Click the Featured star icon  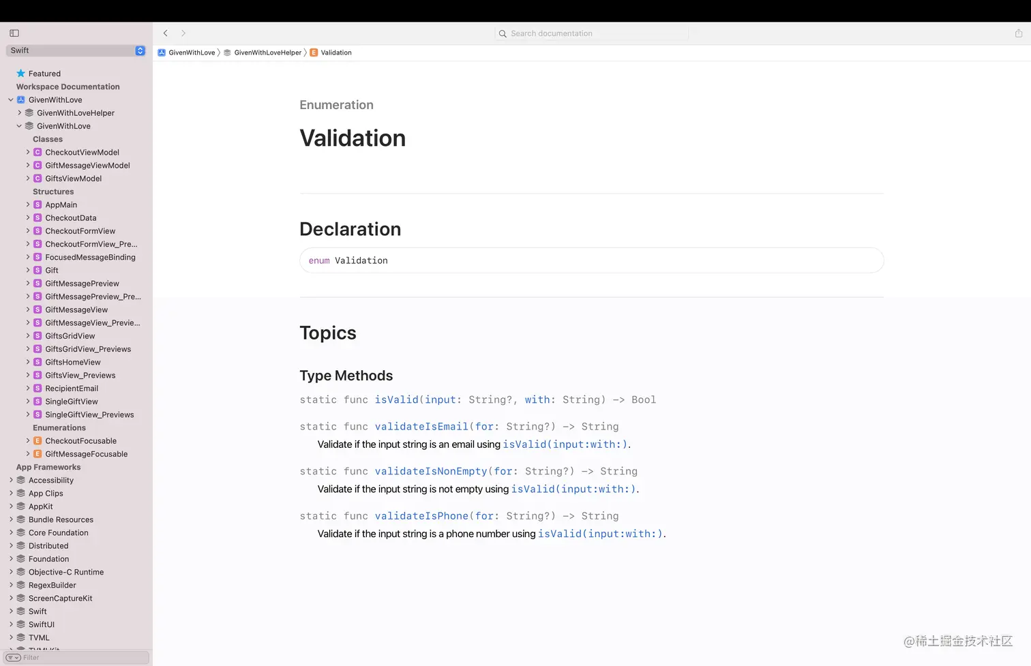[20, 74]
